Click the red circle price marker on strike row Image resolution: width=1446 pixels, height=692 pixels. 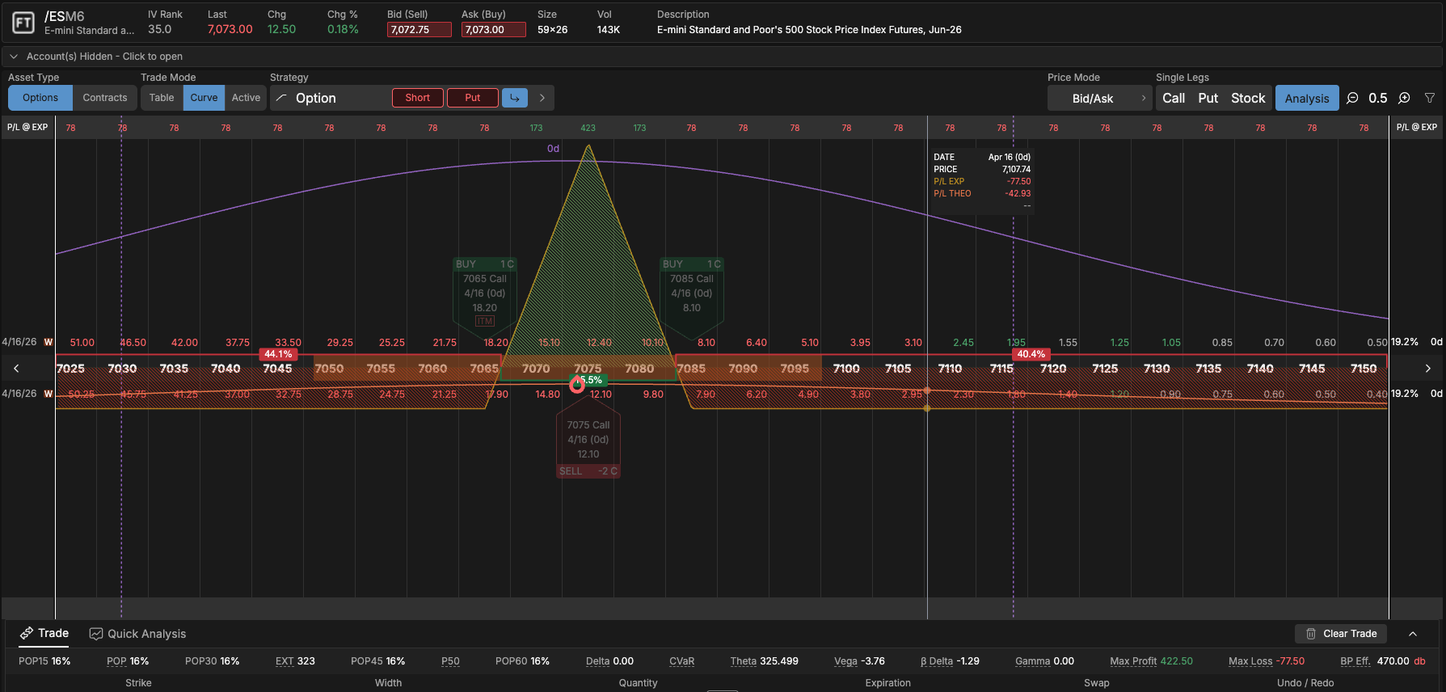577,385
